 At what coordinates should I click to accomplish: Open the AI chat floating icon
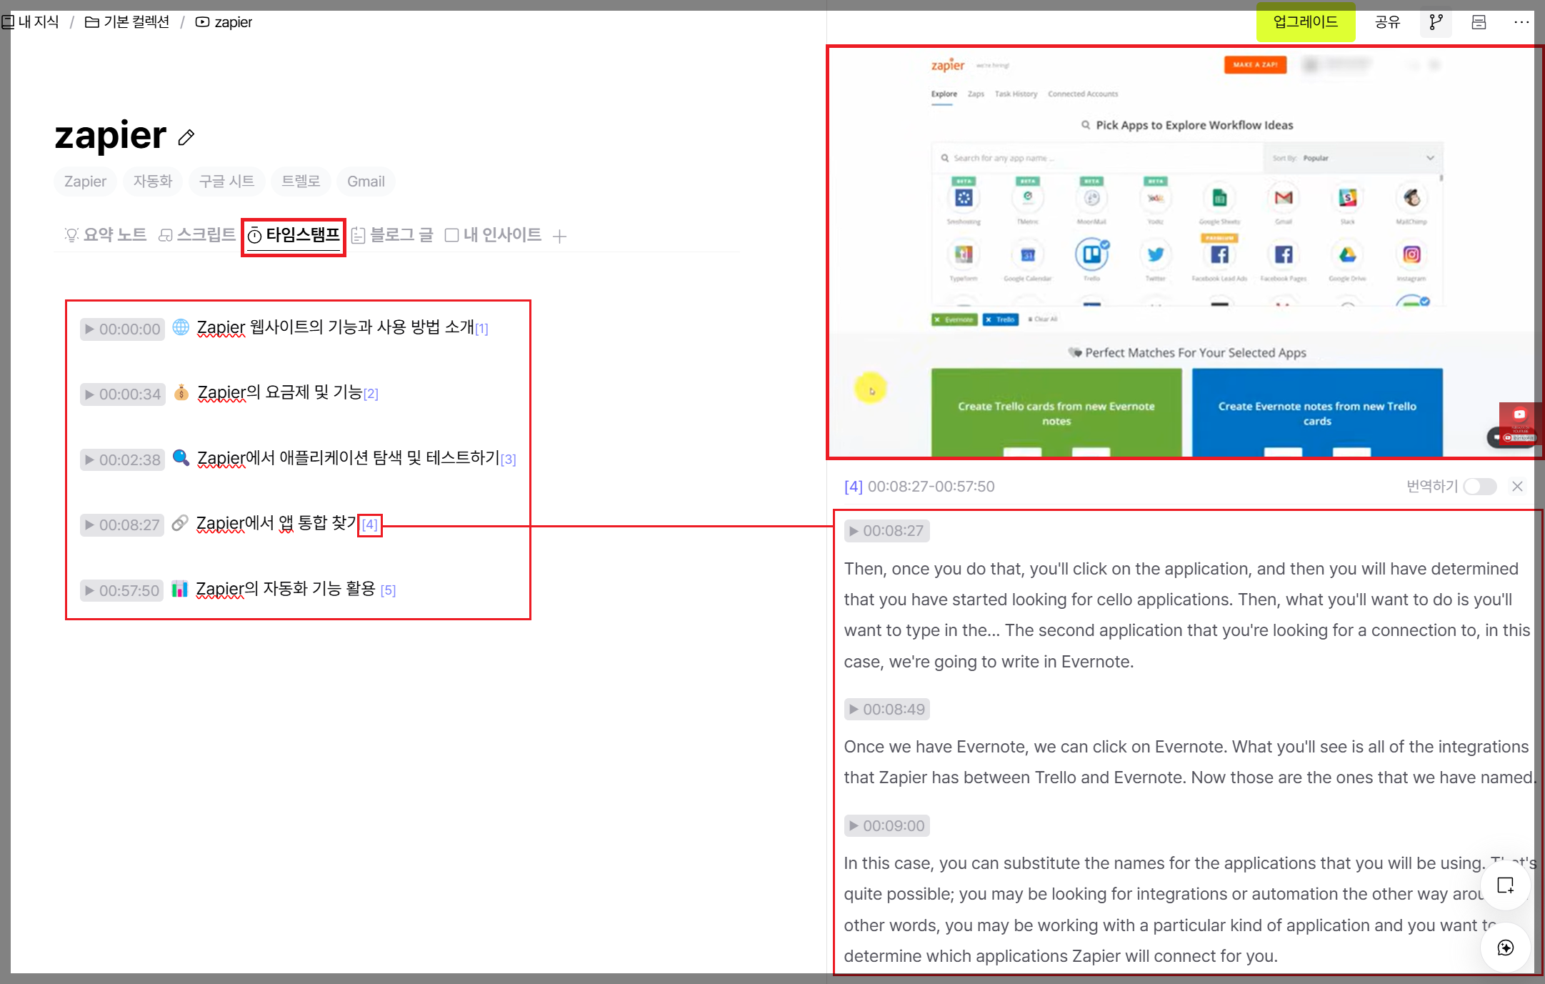click(x=1505, y=948)
